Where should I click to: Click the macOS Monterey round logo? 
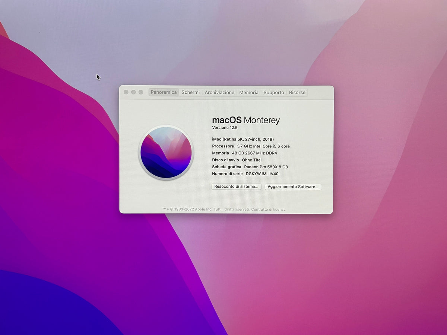166,153
